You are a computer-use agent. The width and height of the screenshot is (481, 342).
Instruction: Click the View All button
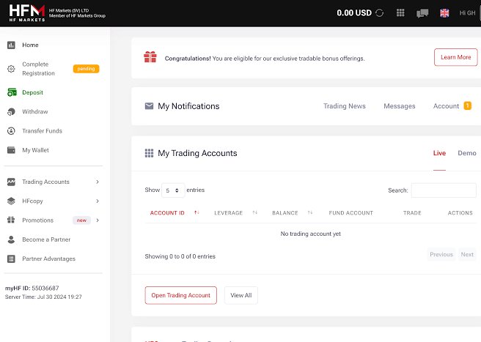click(240, 295)
